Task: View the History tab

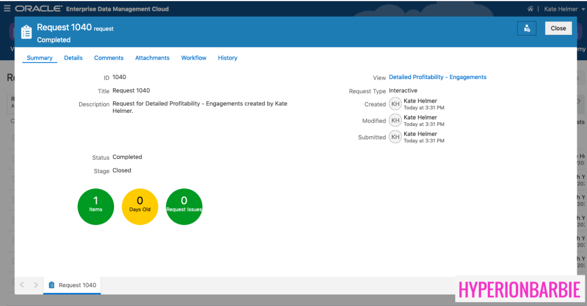Action: pyautogui.click(x=228, y=58)
